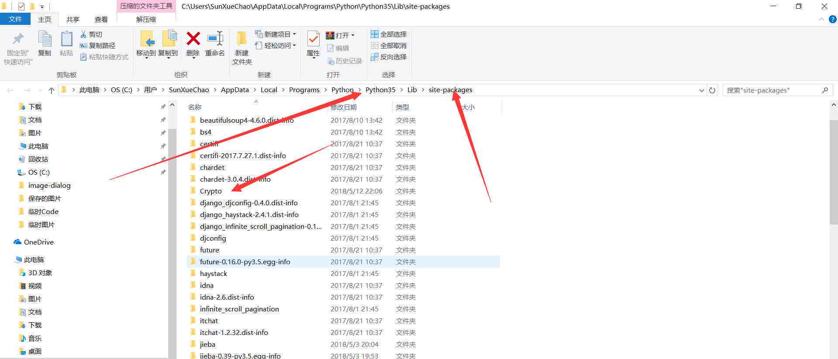Click the Cut scissors button
838x359 pixels.
click(91, 34)
